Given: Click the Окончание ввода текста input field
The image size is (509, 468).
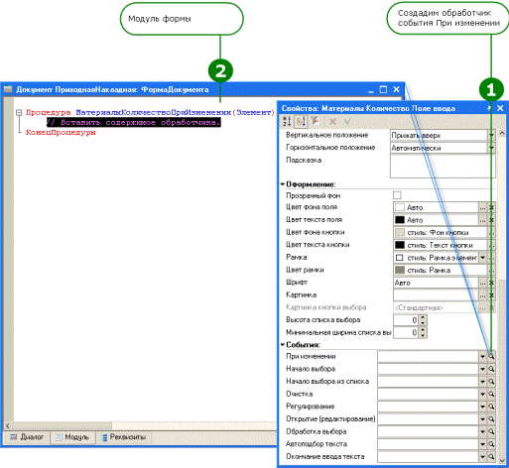Looking at the screenshot, I should click(x=428, y=457).
